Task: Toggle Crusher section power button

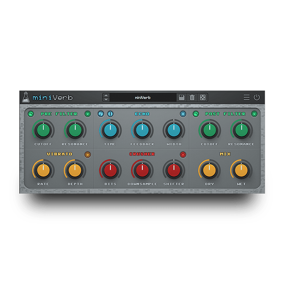Action: pos(183,154)
